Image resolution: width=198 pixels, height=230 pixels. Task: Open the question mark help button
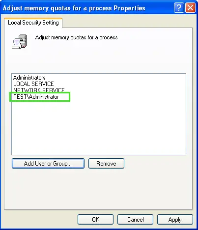(x=179, y=7)
